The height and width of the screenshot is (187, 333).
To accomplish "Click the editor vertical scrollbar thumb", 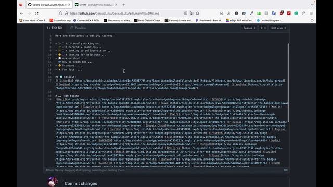I will [x=288, y=83].
